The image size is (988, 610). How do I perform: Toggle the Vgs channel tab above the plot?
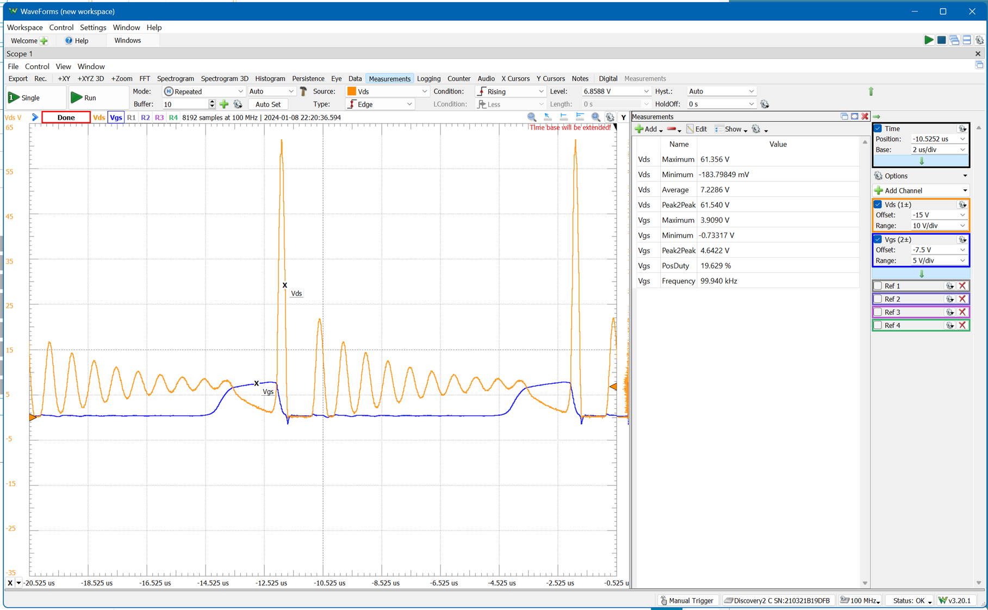[116, 117]
